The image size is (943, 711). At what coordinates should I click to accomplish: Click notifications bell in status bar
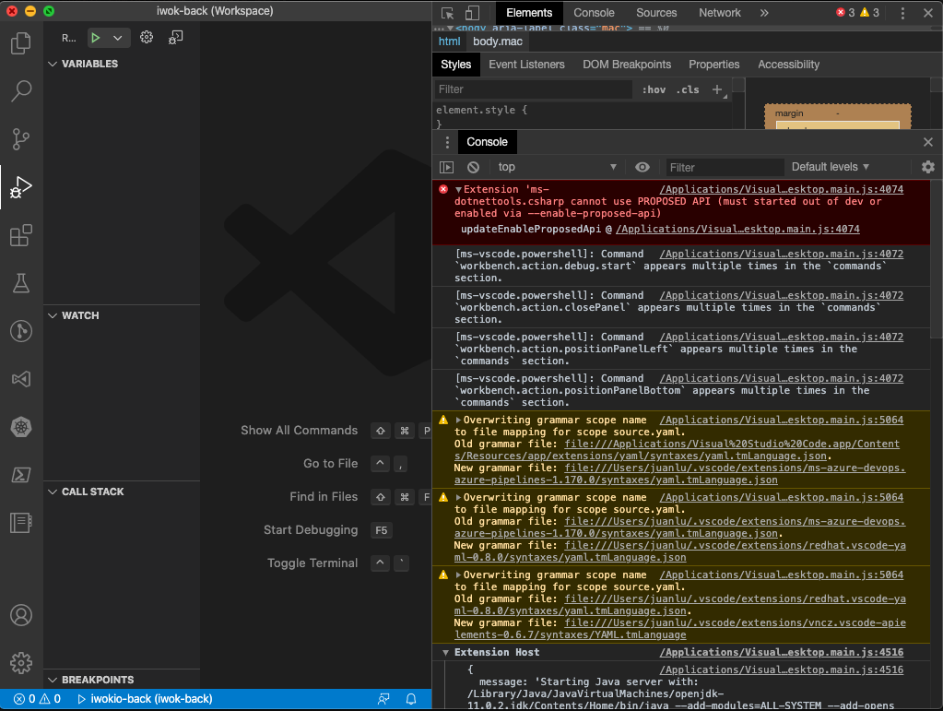click(x=411, y=699)
